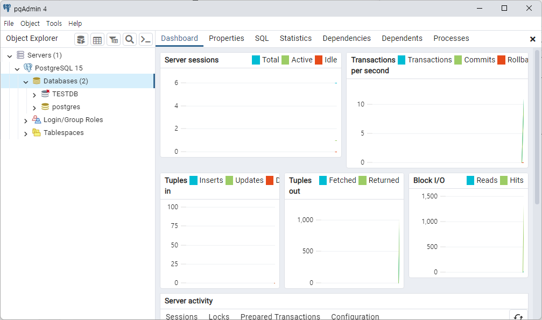Launch the PSQL Tool terminal icon

coord(146,40)
